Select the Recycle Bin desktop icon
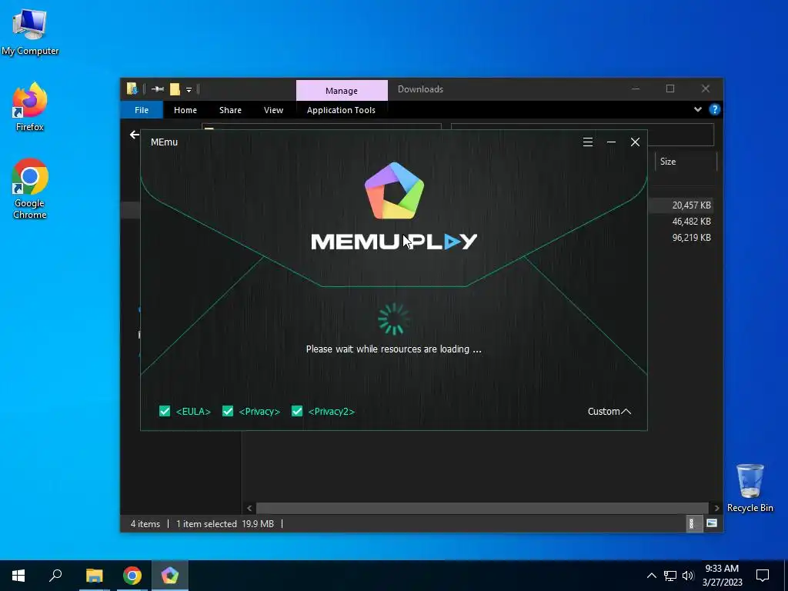The height and width of the screenshot is (591, 788). coord(750,488)
